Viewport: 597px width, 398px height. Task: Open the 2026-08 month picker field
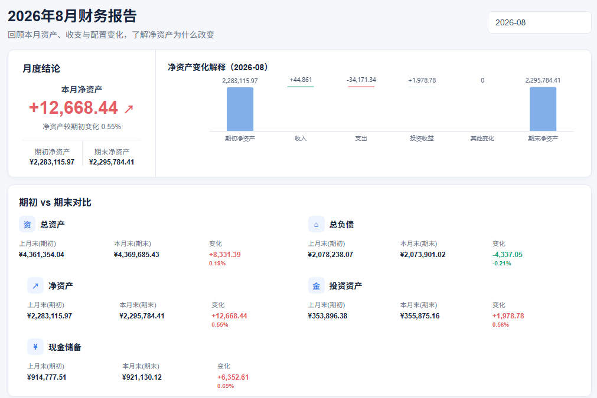click(539, 22)
